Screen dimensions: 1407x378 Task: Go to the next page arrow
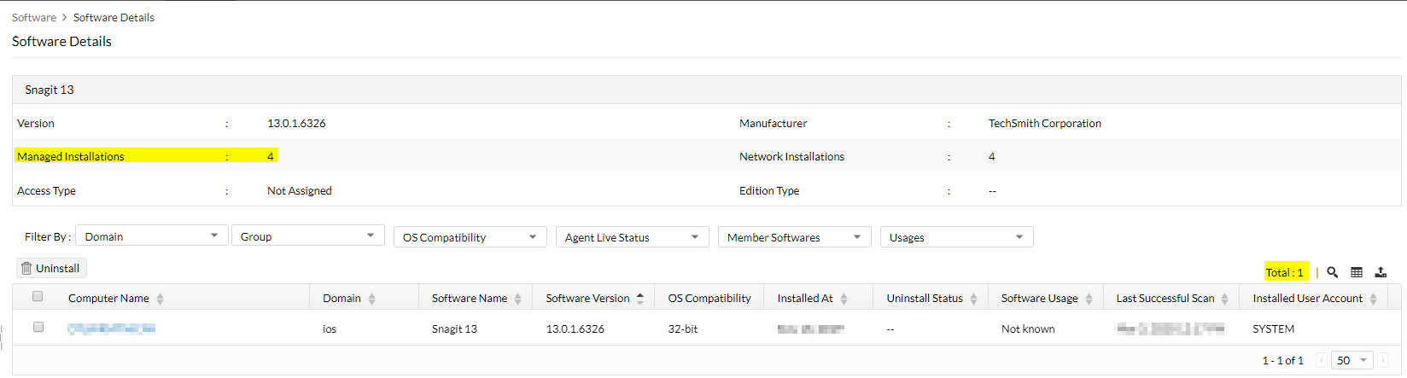coord(1383,360)
